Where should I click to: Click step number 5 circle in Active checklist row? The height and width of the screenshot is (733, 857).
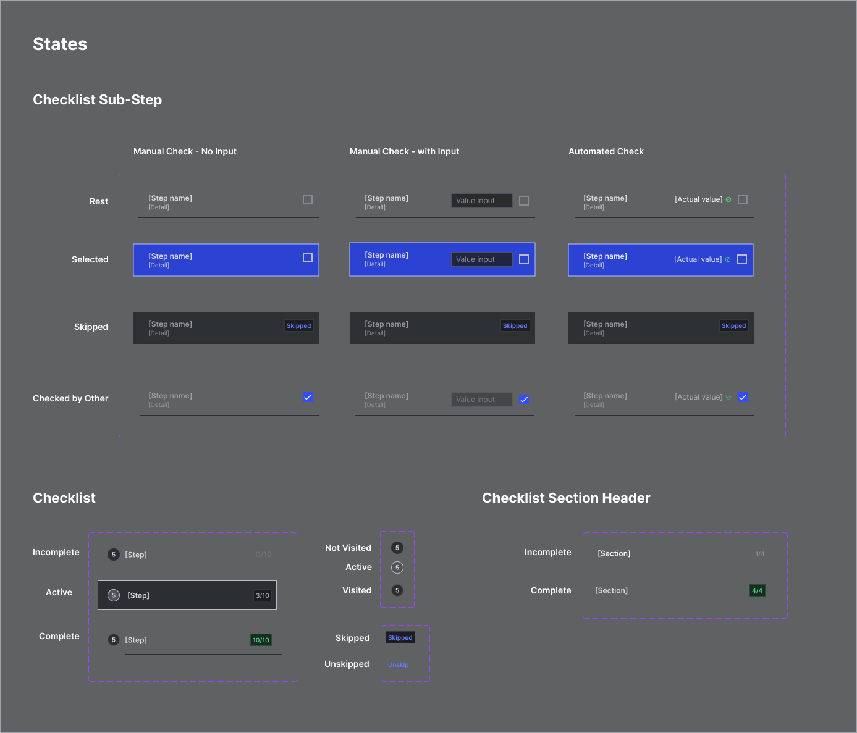pos(114,595)
